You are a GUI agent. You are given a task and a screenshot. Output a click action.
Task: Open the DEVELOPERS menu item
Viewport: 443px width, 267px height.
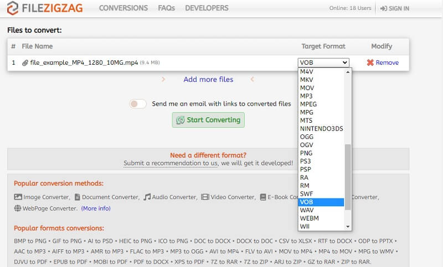[207, 8]
